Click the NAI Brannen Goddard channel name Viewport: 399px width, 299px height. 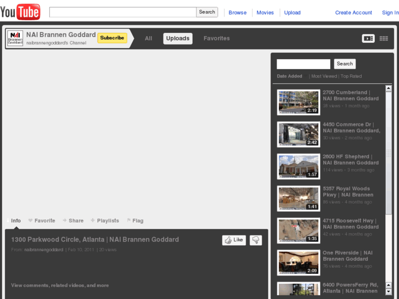pyautogui.click(x=61, y=35)
